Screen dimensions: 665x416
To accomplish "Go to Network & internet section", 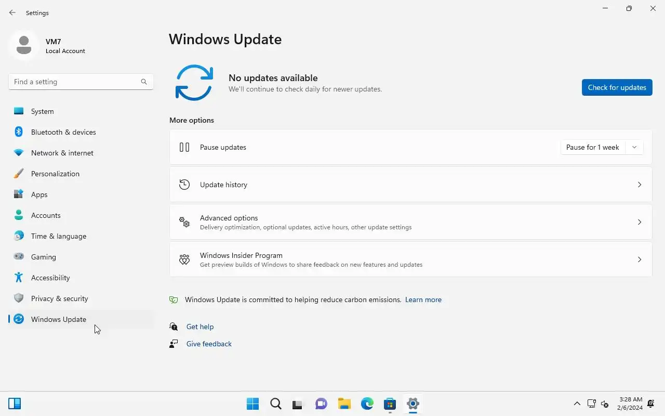I will coord(81,153).
